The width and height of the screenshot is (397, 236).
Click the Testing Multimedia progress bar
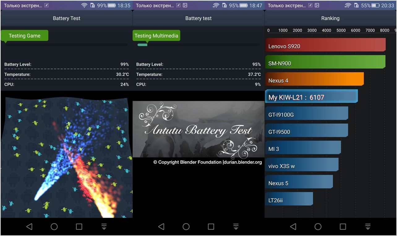click(198, 45)
